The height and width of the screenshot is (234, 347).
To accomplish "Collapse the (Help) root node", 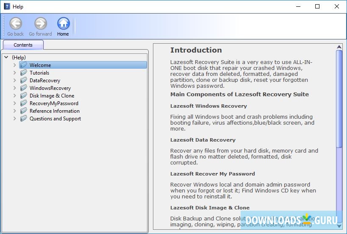I will (6, 57).
